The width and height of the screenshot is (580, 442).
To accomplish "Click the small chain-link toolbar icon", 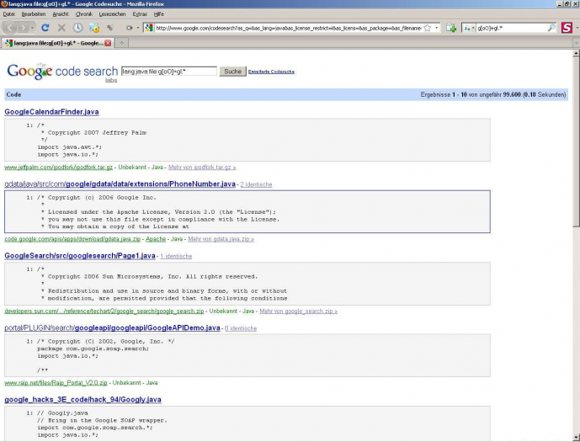I will (x=110, y=28).
